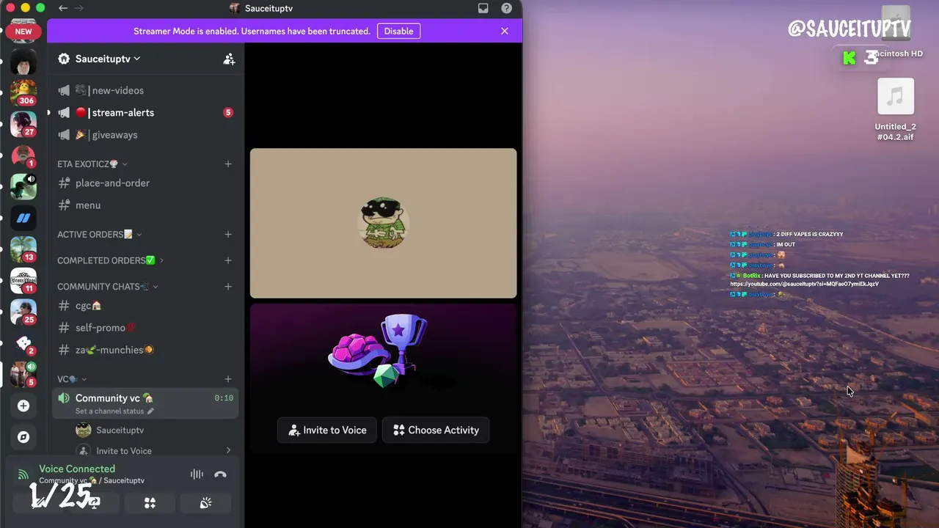Open the server with red badge showing 2
The width and height of the screenshot is (939, 528).
(x=23, y=343)
